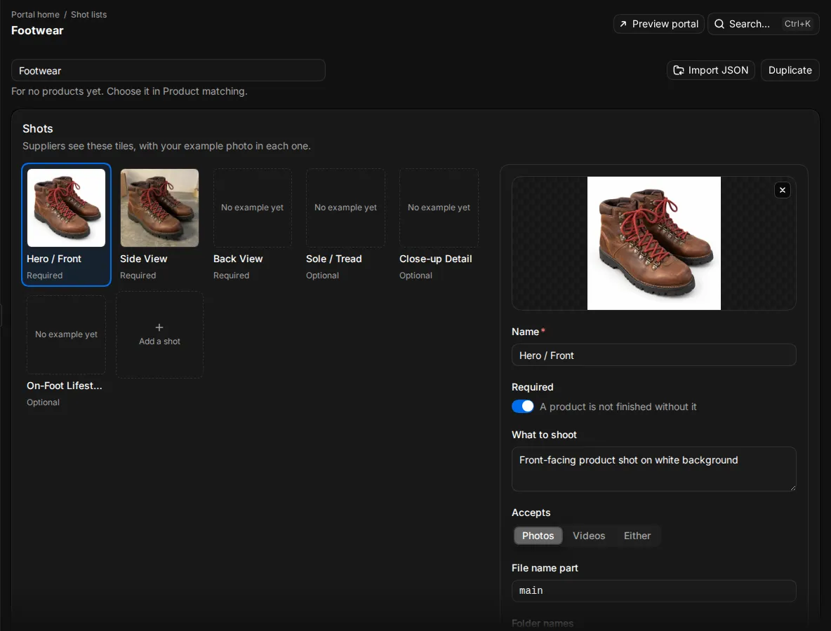Click the Close-up Detail label text
The height and width of the screenshot is (631, 831).
(436, 259)
